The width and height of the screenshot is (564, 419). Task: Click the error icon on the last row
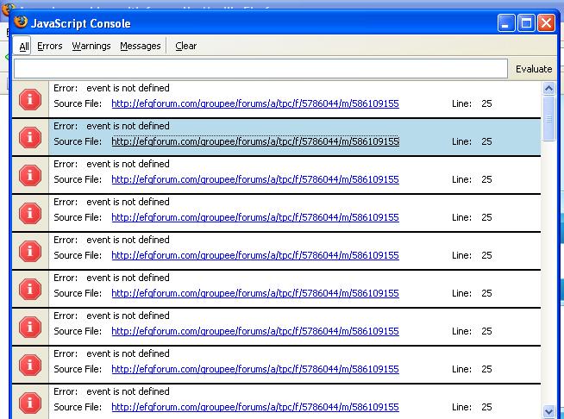click(30, 403)
